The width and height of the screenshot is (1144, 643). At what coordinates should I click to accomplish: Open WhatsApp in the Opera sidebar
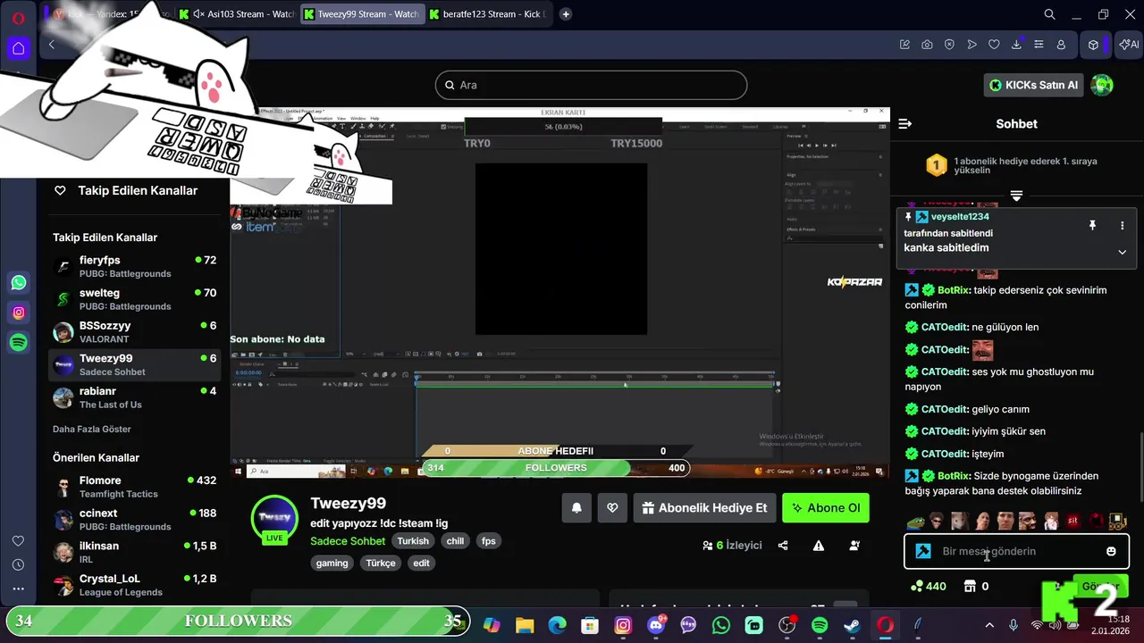[x=19, y=283]
